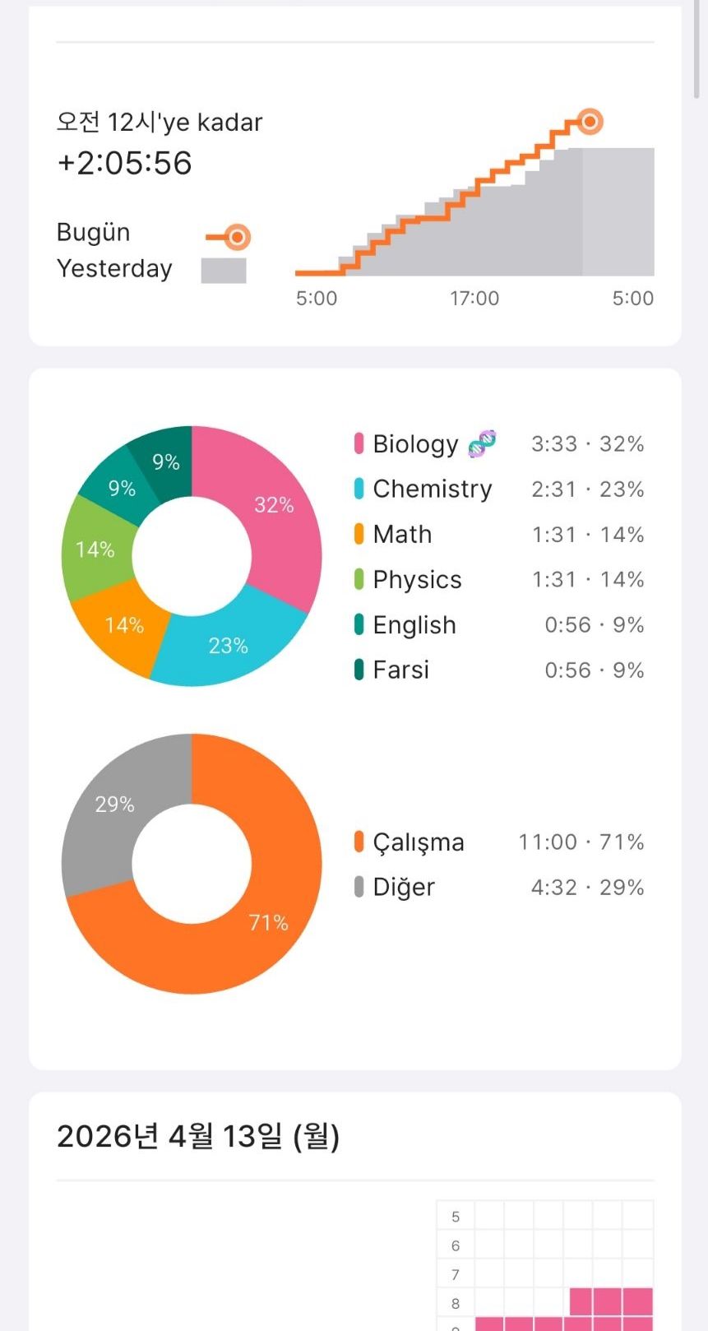Click the DNA emoji next to Biology
The image size is (708, 1331).
coord(482,443)
